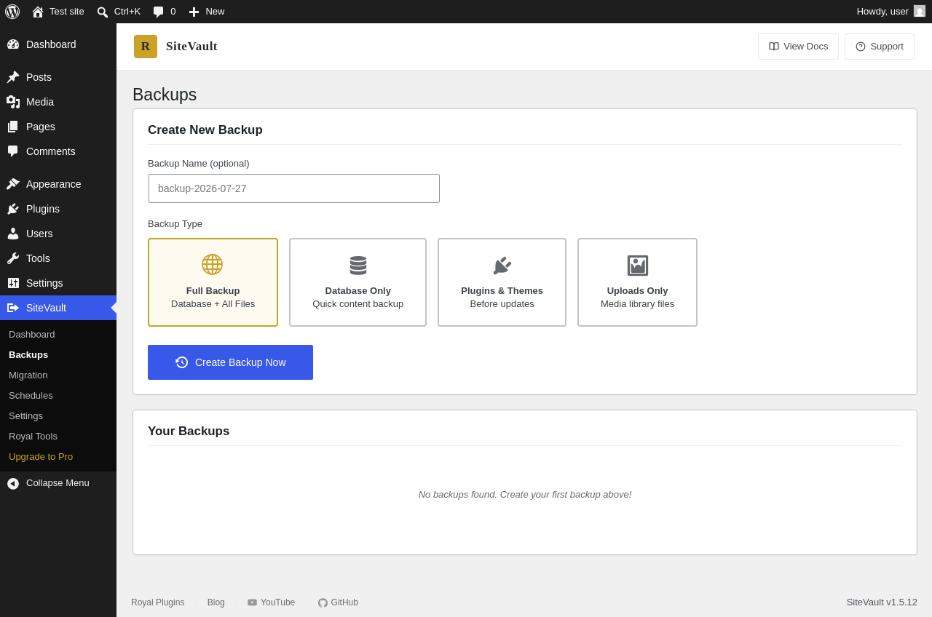Open the Appearance menu

tap(58, 184)
